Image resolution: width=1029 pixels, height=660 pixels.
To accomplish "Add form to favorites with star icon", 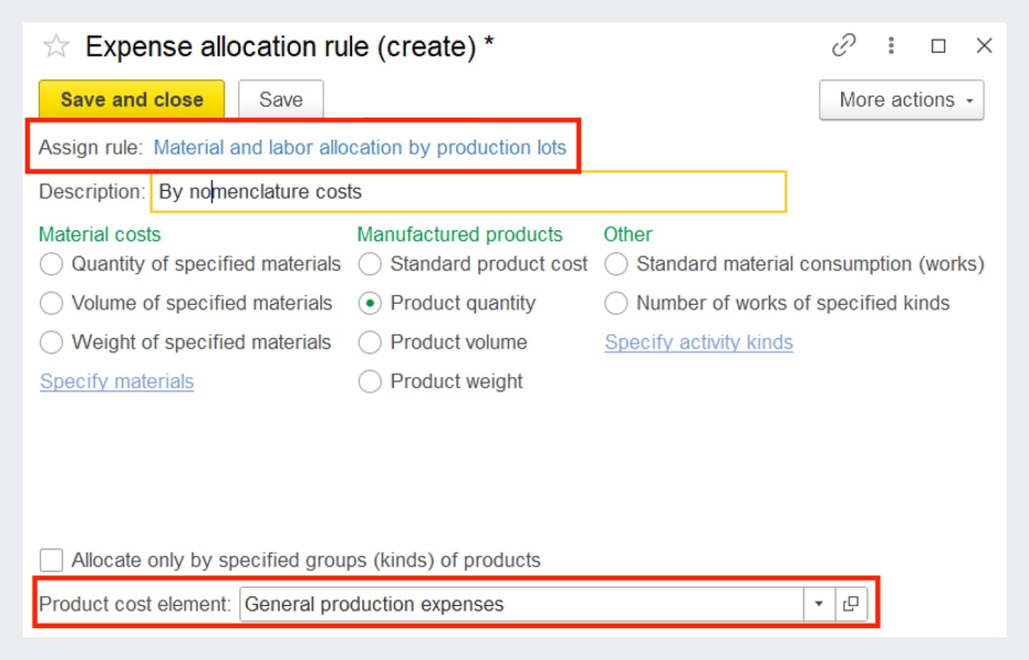I will tap(56, 47).
